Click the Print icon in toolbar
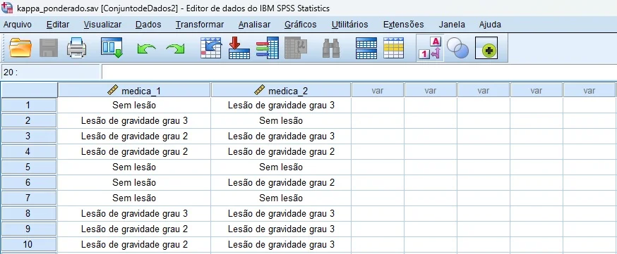 tap(76, 49)
